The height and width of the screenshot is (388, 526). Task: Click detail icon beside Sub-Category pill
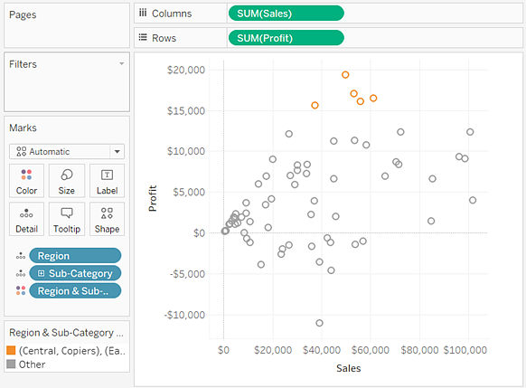(21, 273)
